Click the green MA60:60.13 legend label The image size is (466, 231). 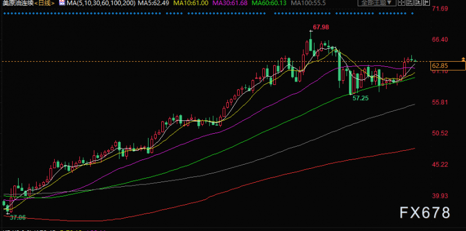click(269, 3)
